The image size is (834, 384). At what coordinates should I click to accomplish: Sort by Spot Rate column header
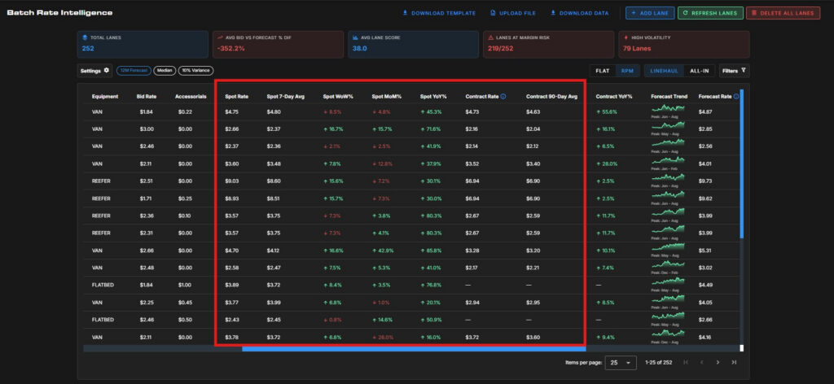click(x=236, y=97)
